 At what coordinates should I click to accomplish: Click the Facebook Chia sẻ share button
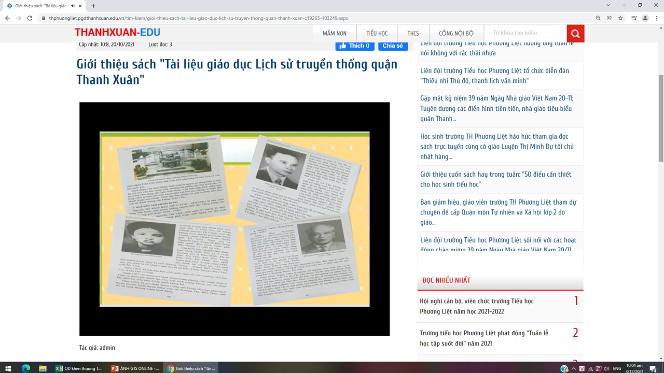(x=393, y=46)
